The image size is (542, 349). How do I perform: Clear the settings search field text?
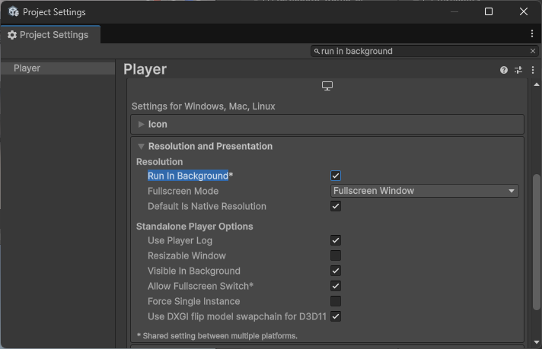(x=533, y=51)
